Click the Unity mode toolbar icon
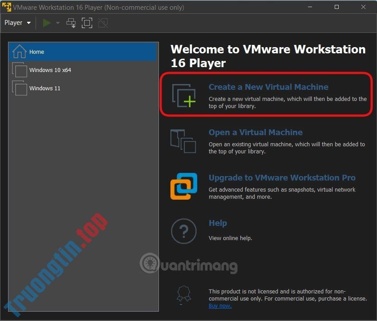This screenshot has width=377, height=321. click(x=103, y=23)
